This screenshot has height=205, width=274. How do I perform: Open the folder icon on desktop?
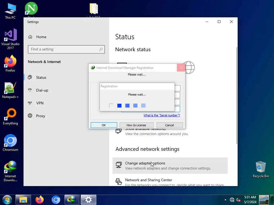[94, 8]
